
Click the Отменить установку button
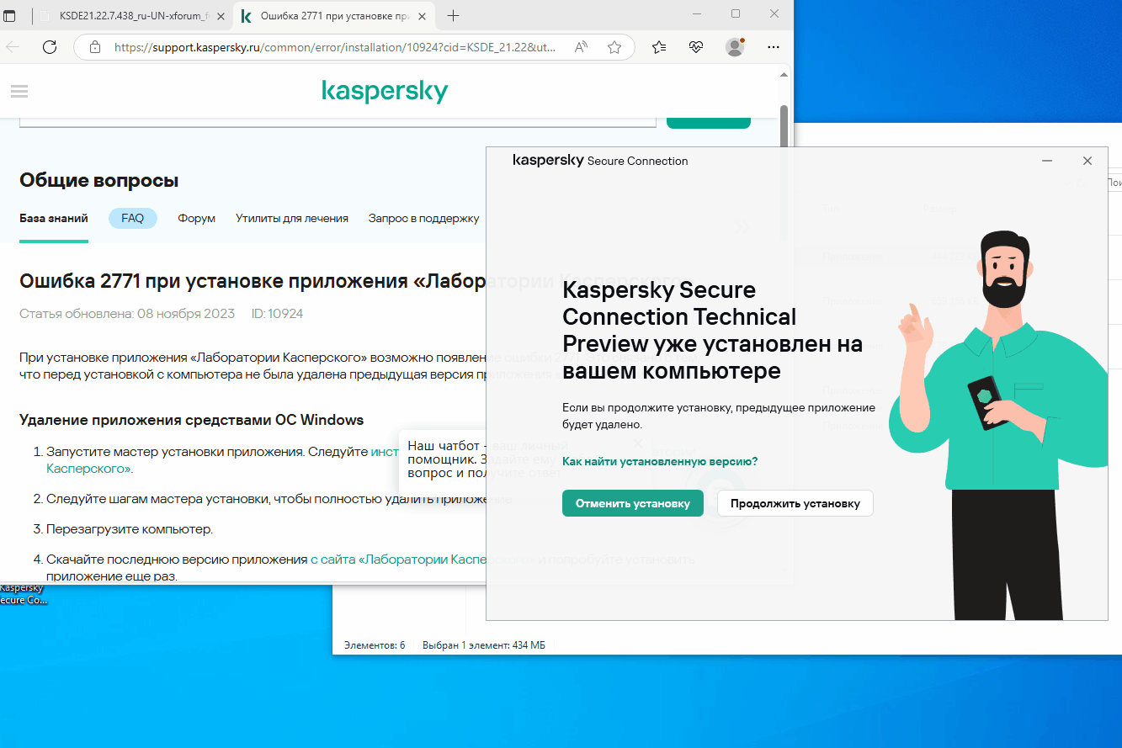632,502
